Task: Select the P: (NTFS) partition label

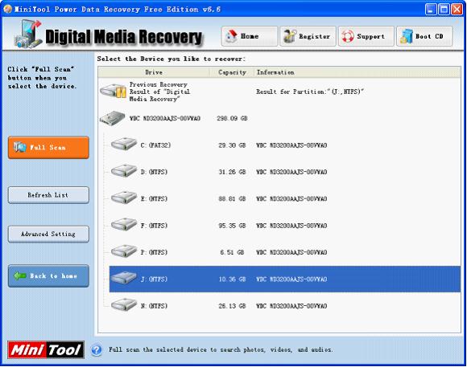Action: [x=154, y=252]
